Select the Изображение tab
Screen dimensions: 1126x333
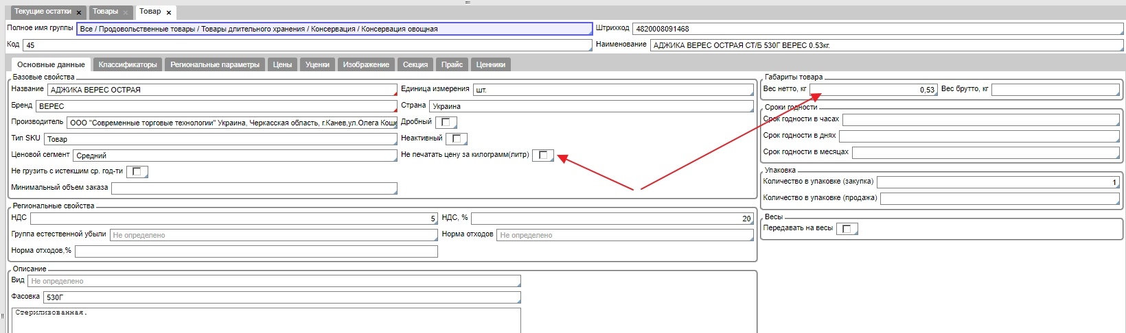[x=366, y=64]
